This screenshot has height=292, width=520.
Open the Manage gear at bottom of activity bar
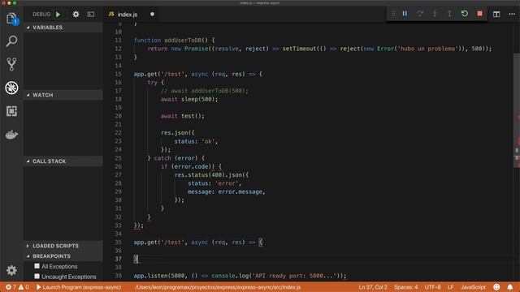11,270
